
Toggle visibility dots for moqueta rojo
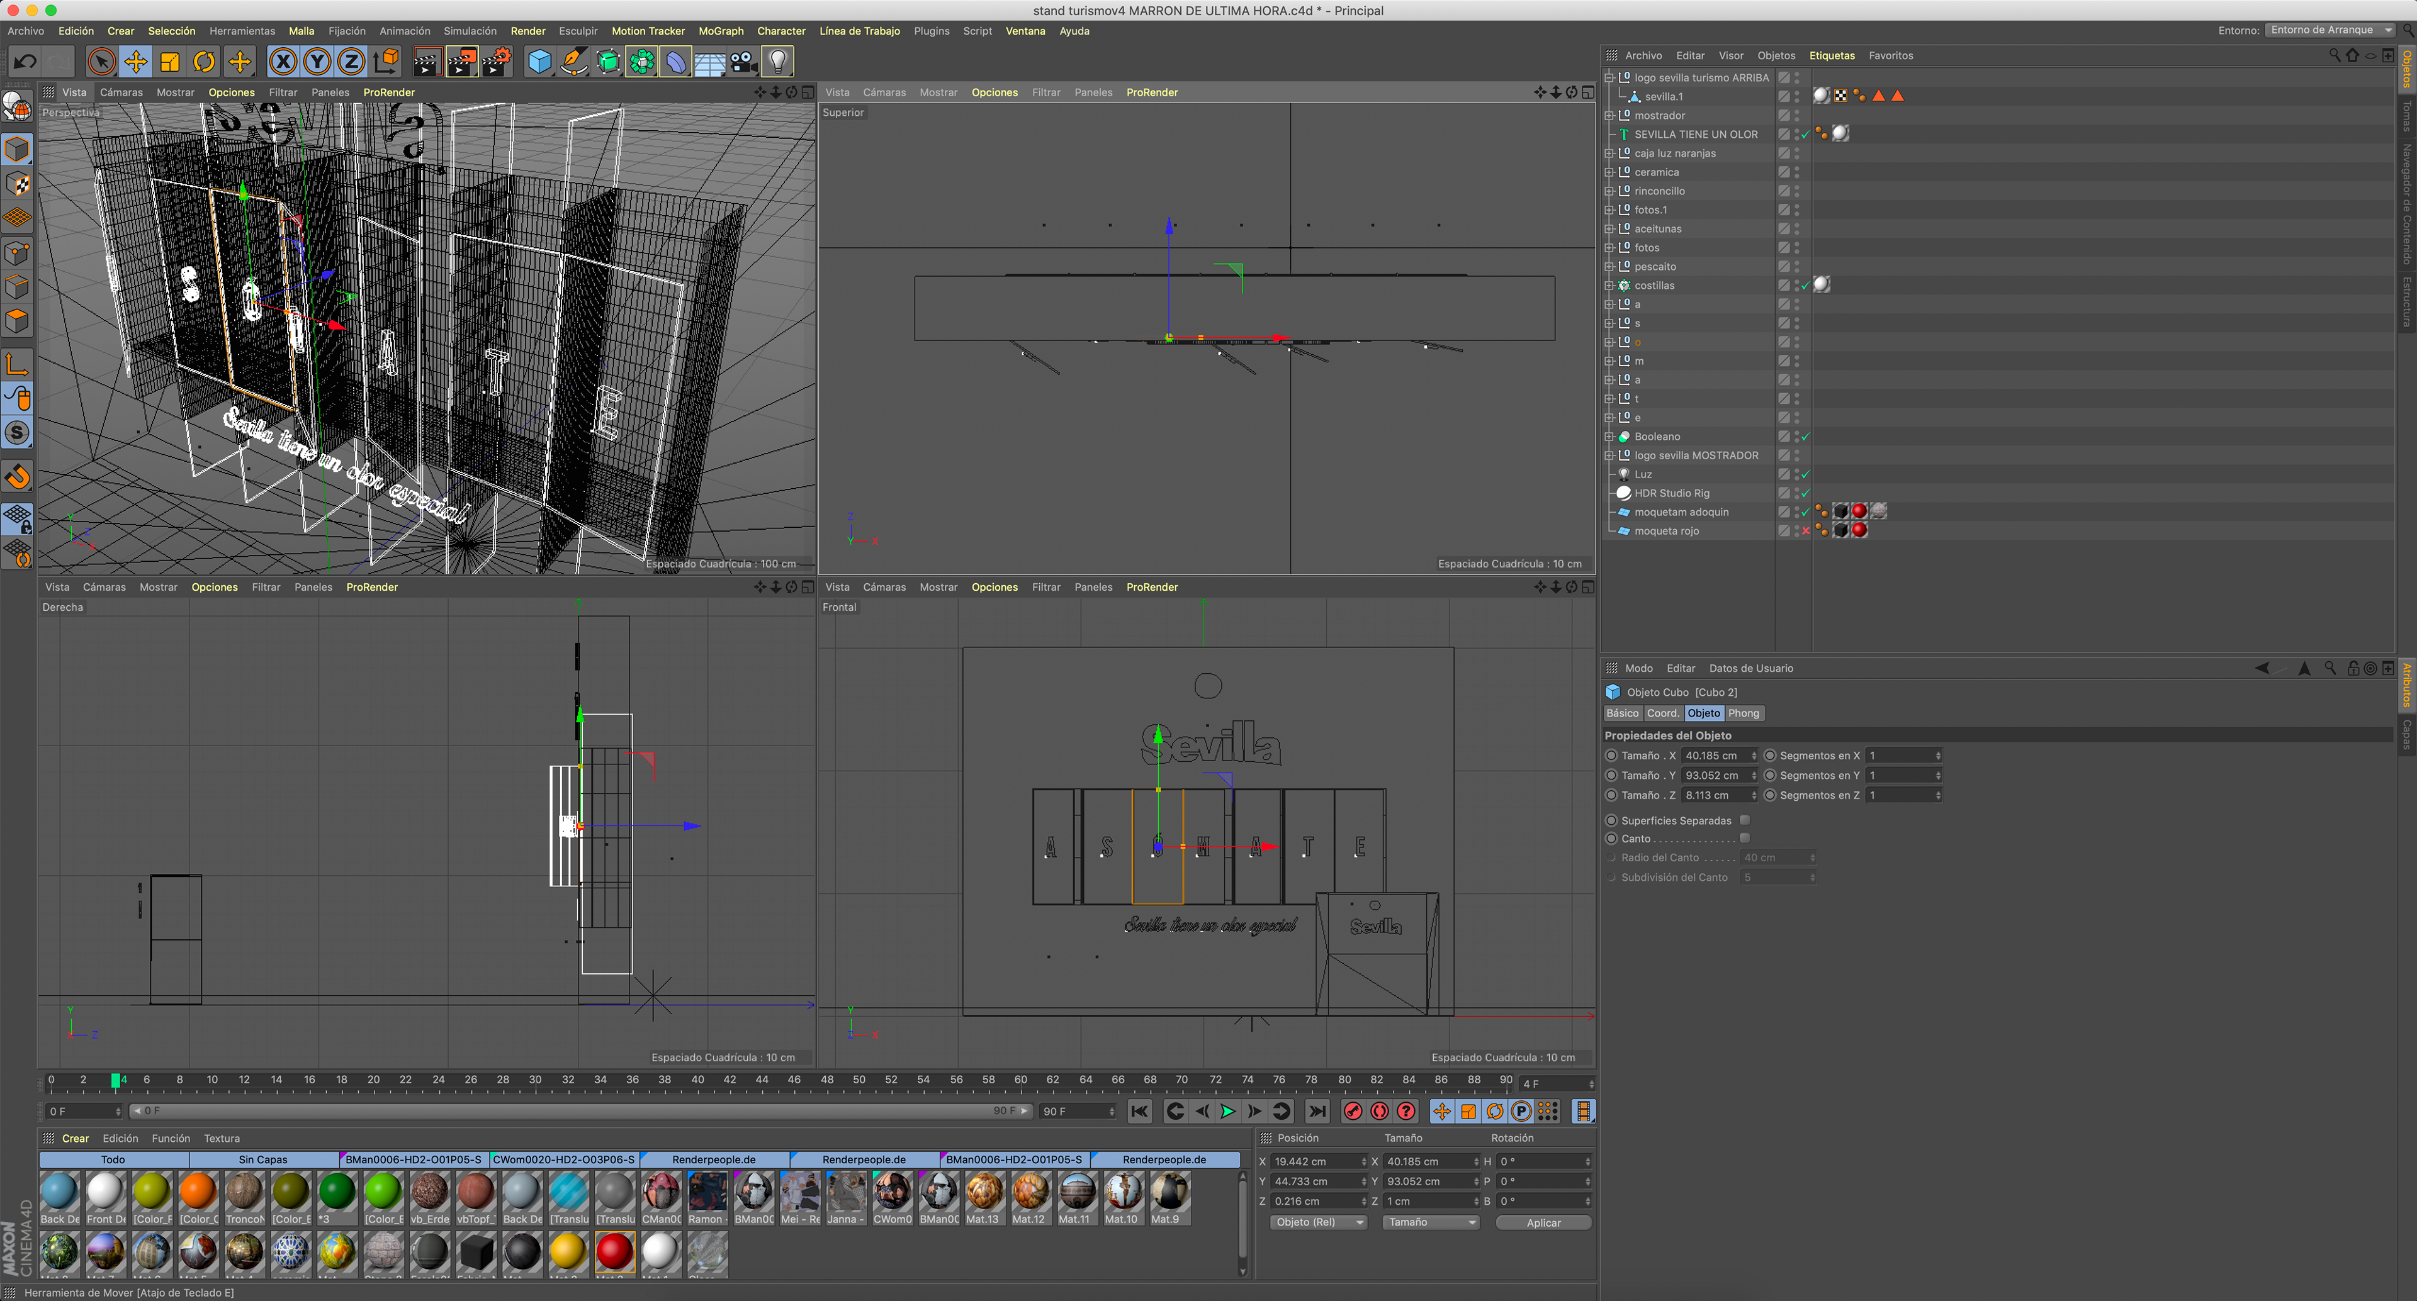pyautogui.click(x=1797, y=531)
